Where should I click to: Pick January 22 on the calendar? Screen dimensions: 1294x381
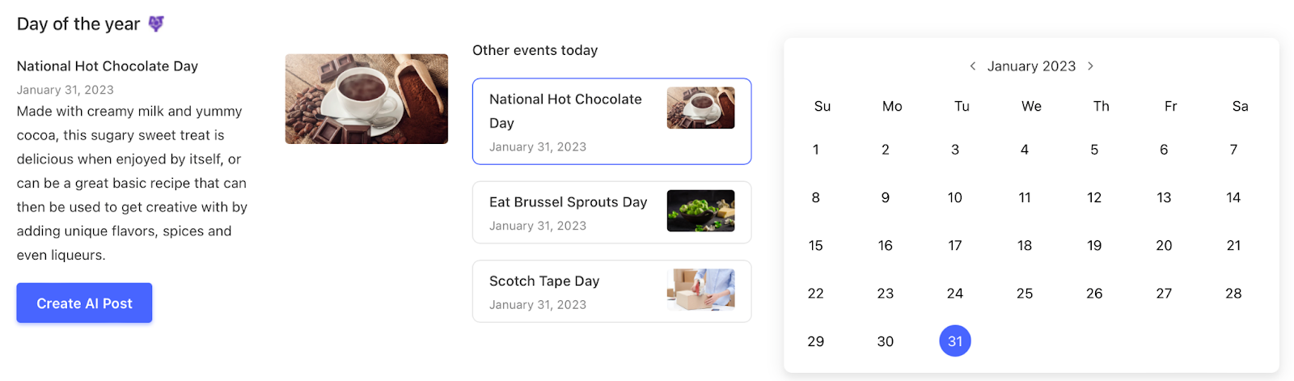[x=815, y=294]
